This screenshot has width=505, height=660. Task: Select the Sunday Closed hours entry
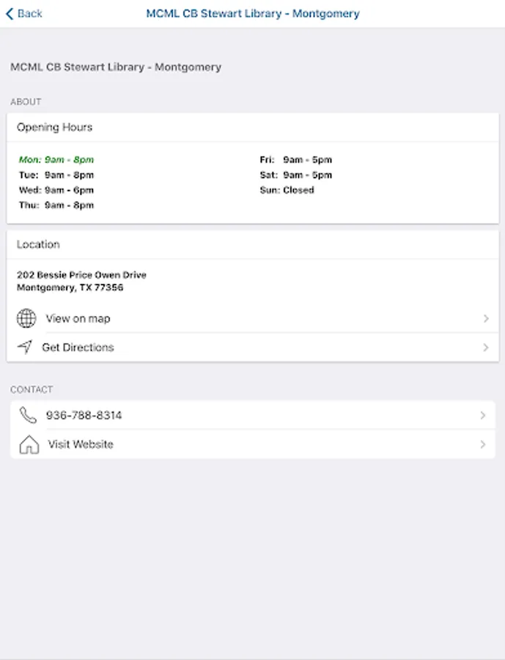coord(287,190)
